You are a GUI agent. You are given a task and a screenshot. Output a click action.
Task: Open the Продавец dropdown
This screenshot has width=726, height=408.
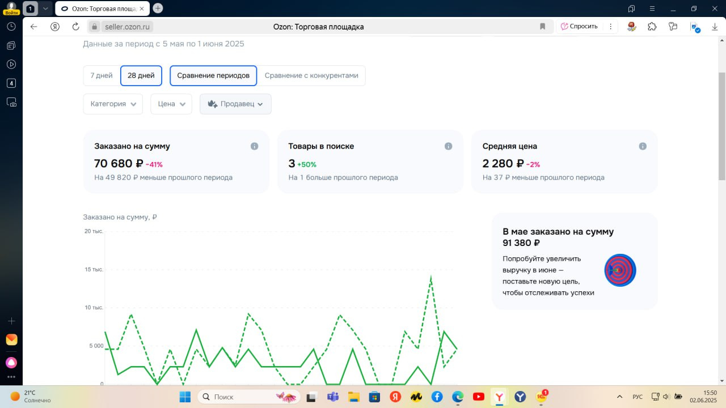[235, 104]
